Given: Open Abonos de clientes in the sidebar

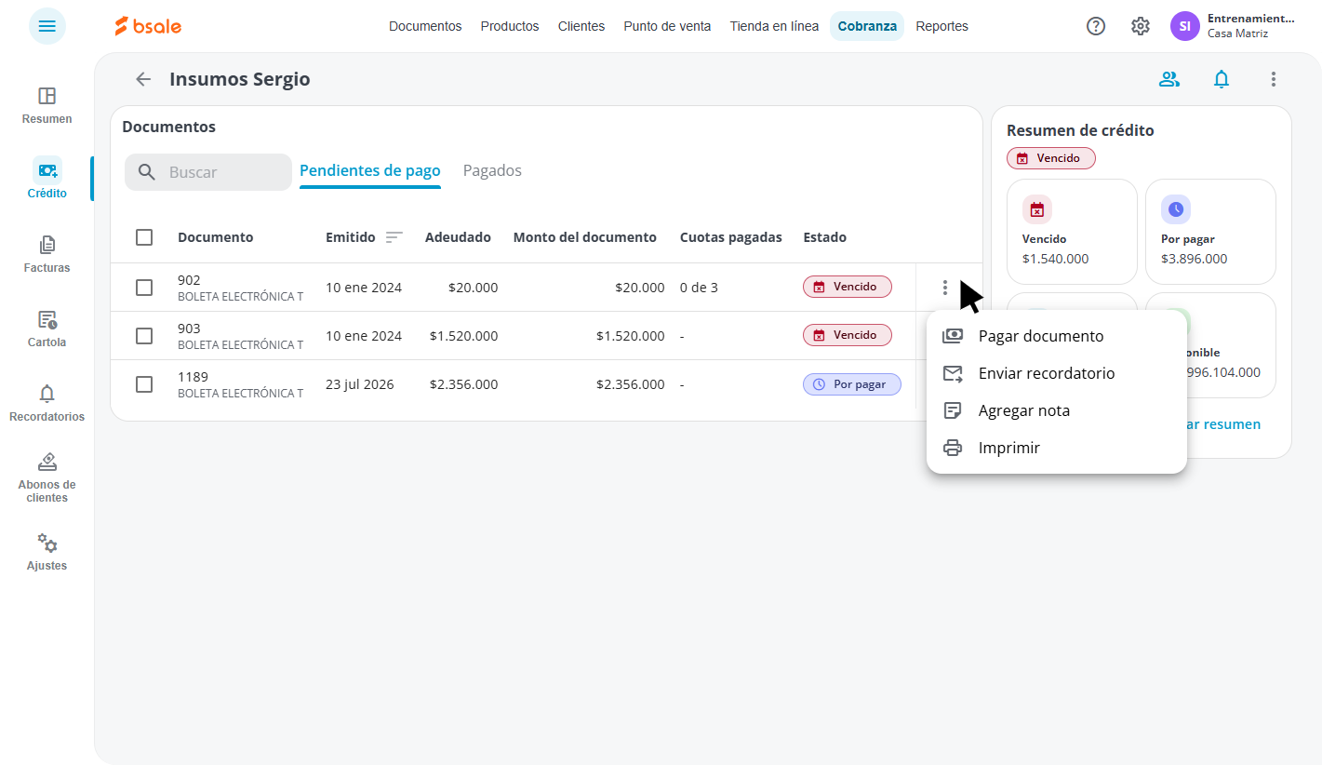Looking at the screenshot, I should tap(47, 477).
